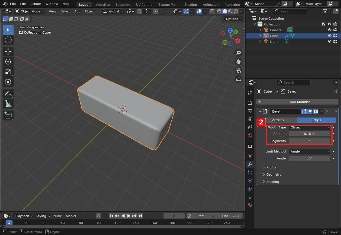Screen dimensions: 341x235
Task: Switch perspective/orthographic with grid icon
Action: (238, 79)
